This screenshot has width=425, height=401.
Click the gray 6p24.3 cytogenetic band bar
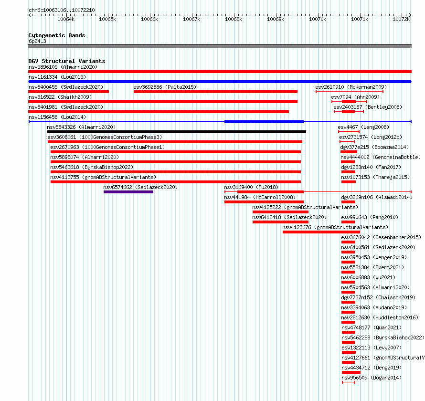(220, 46)
